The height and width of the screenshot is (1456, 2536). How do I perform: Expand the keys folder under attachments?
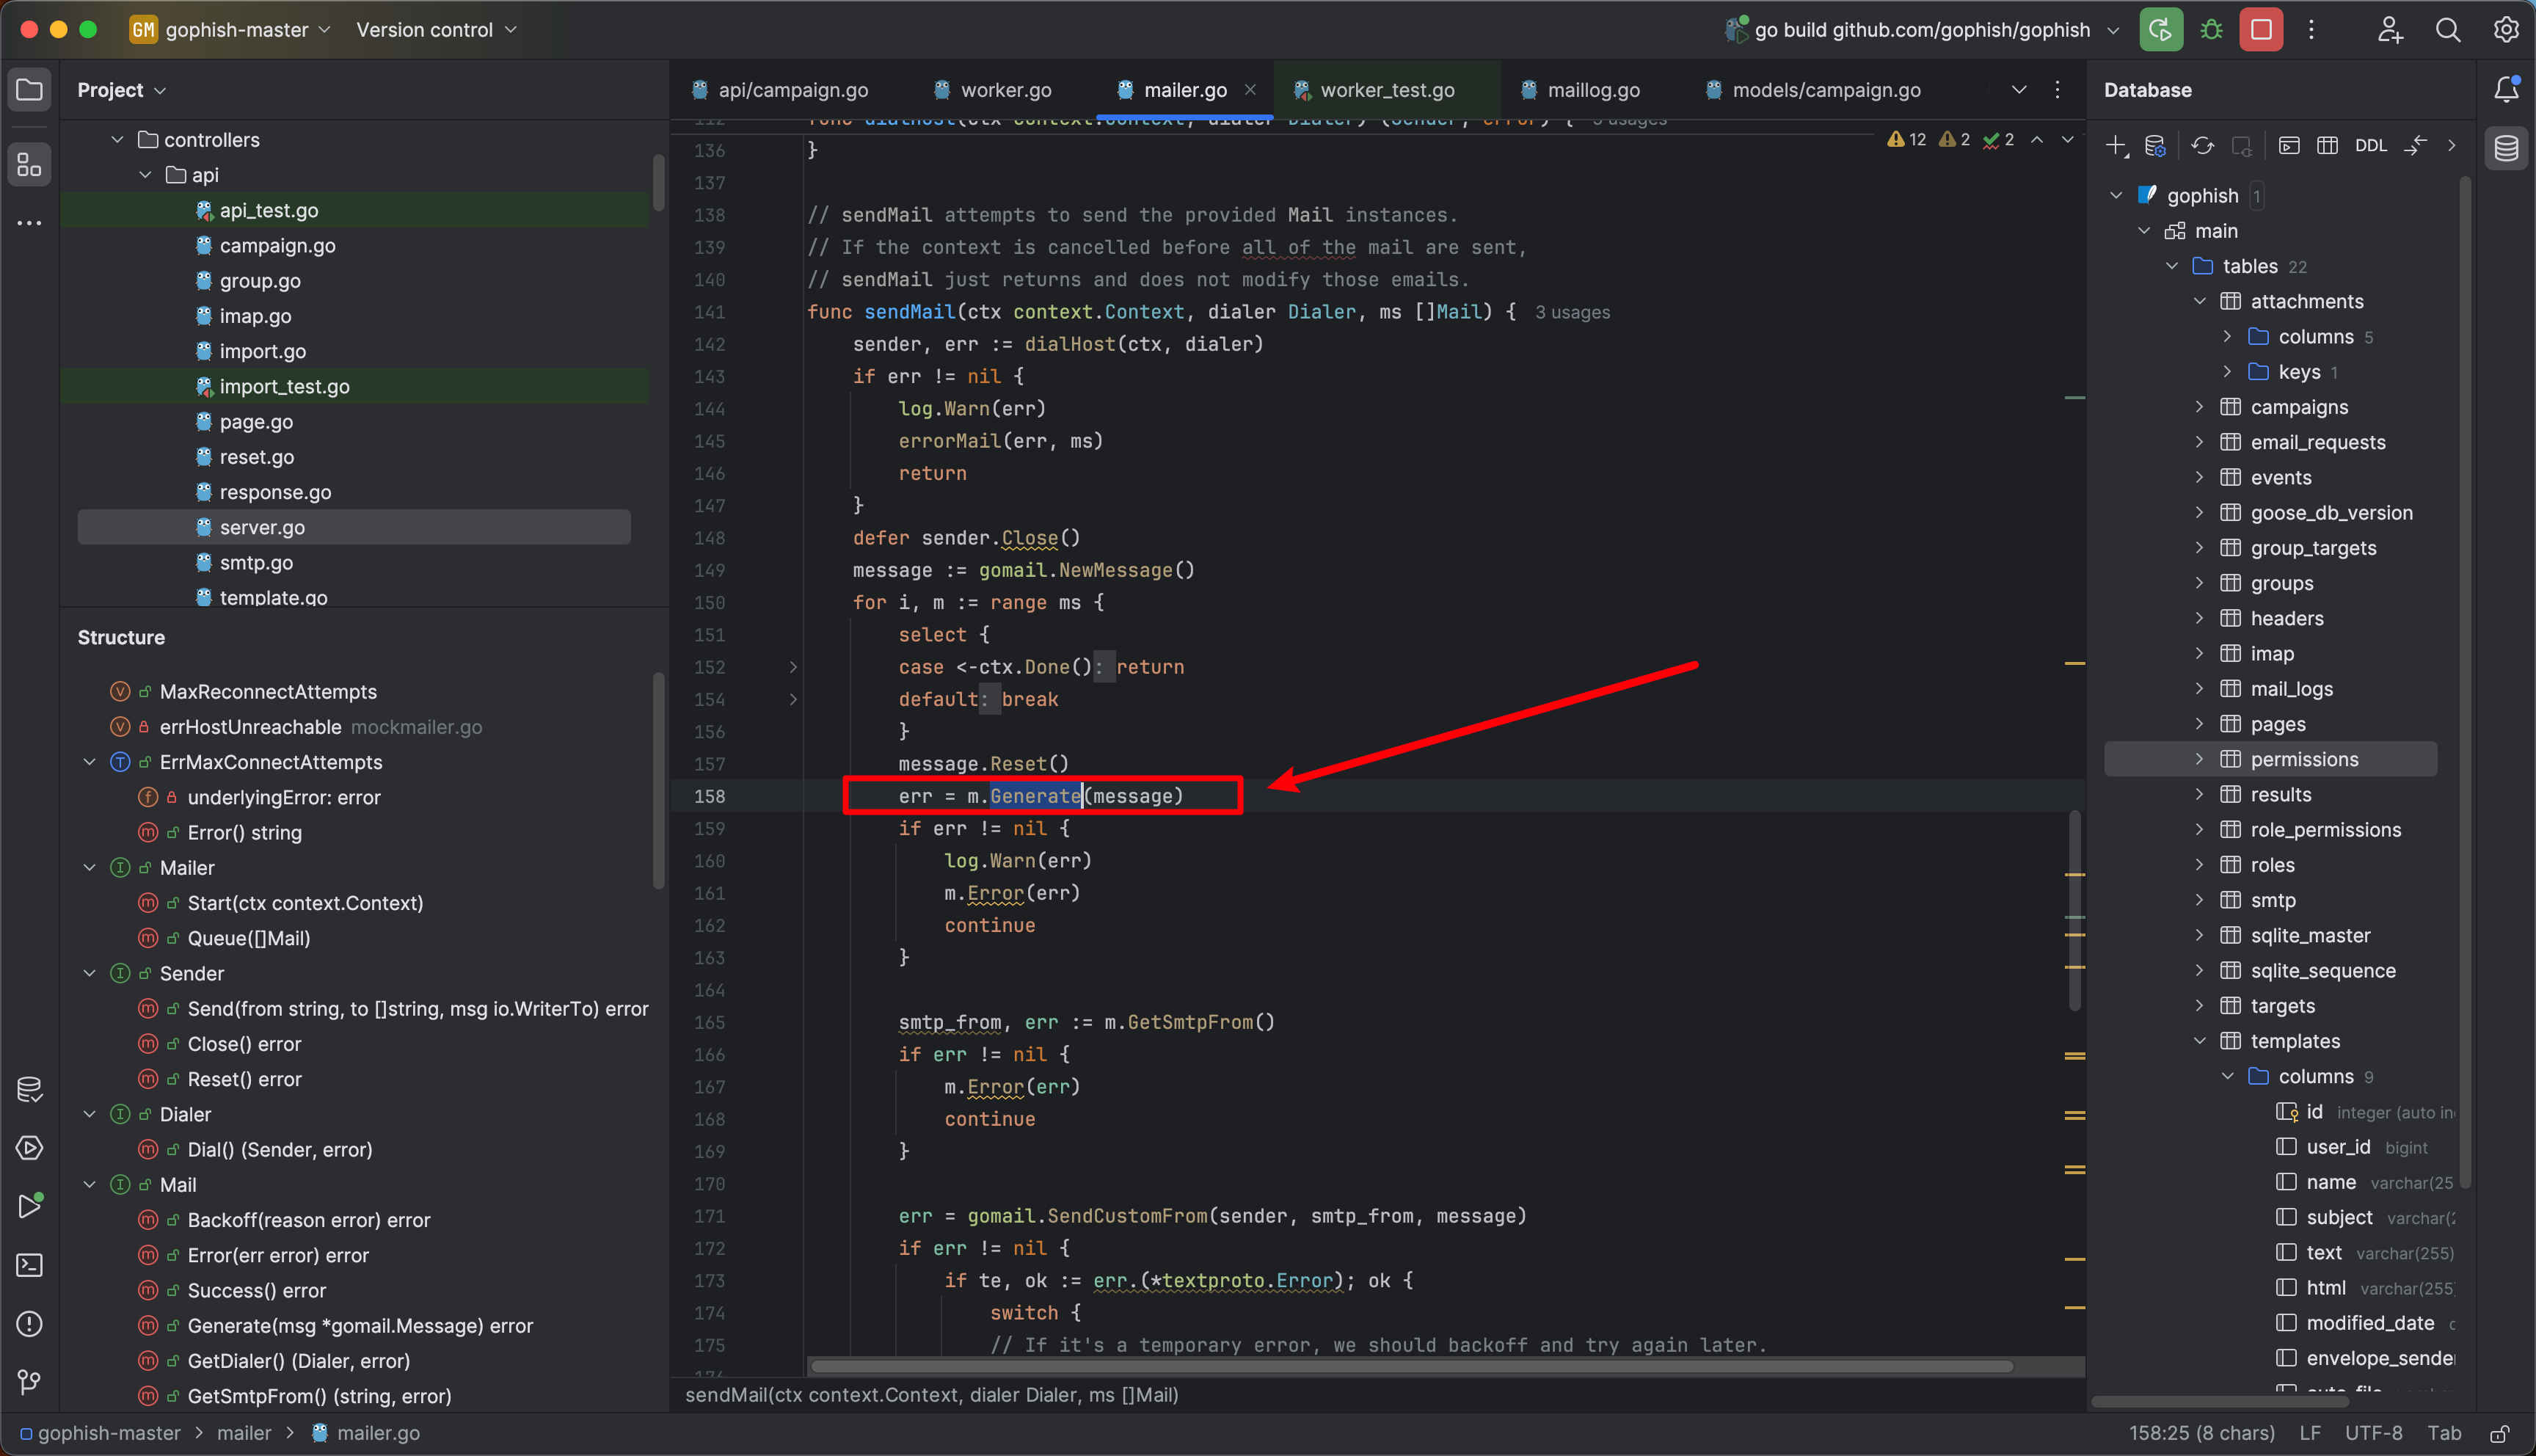[2227, 371]
